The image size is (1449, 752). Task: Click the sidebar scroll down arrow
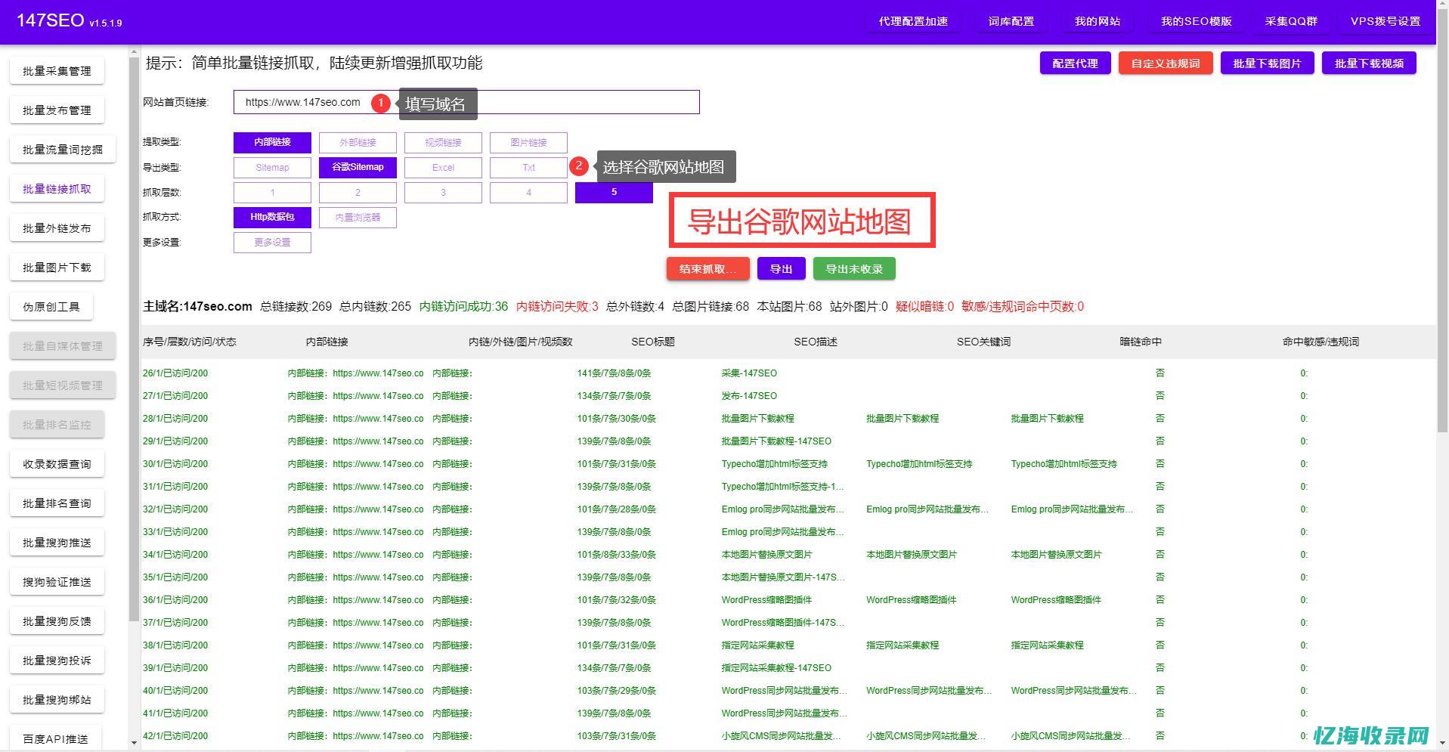coord(134,743)
